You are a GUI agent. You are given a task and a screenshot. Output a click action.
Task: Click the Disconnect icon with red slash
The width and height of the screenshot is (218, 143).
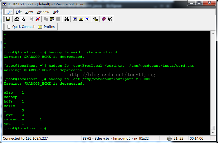[37, 19]
